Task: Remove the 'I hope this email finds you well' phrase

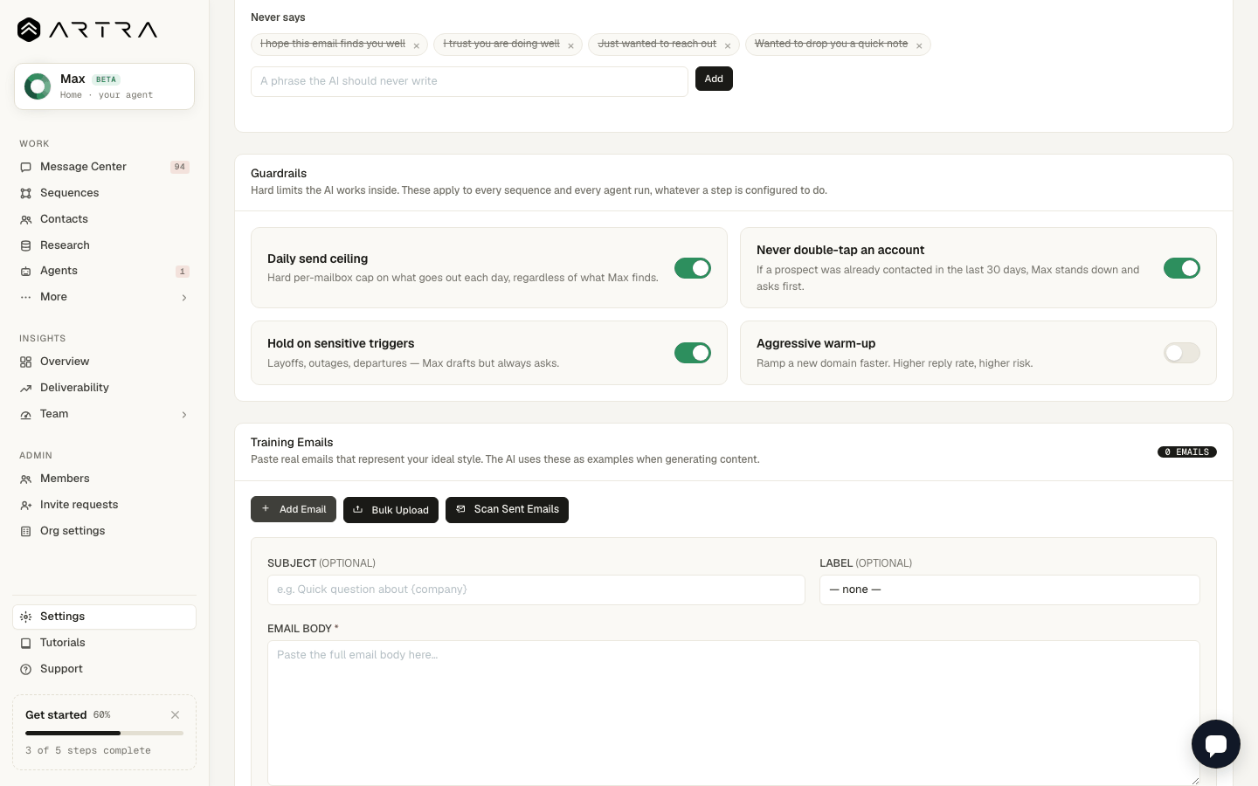Action: (x=417, y=46)
